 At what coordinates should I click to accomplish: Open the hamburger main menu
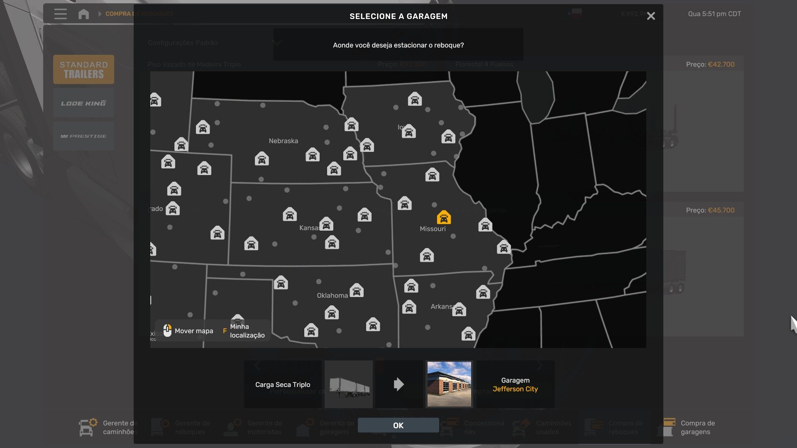60,14
